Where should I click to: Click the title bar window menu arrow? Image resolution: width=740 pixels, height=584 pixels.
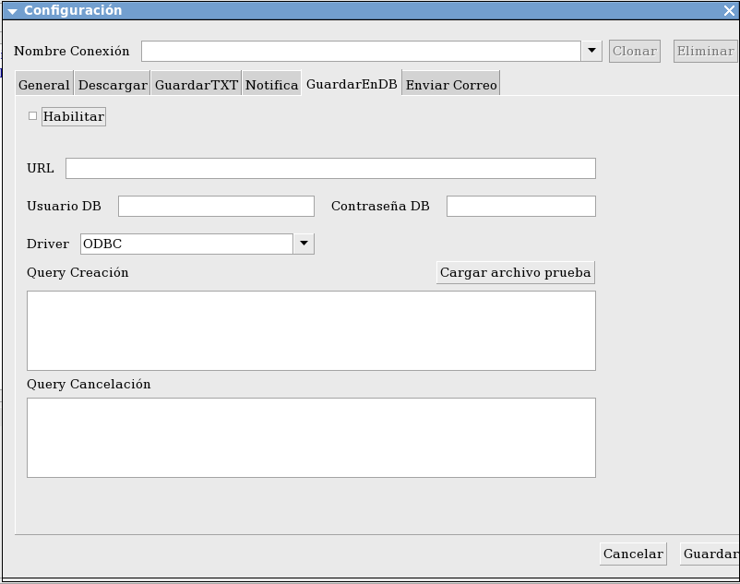pos(12,11)
